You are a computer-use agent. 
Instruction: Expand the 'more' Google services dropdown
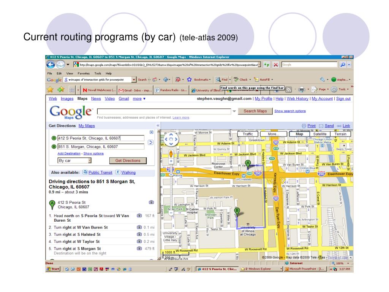pos(139,98)
